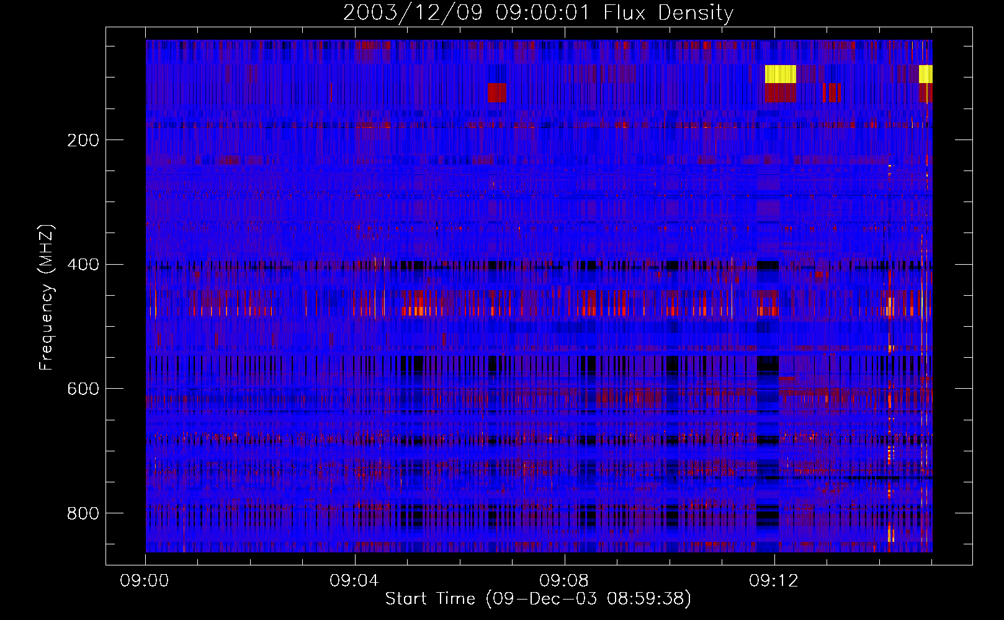Click the 'Start Time (09-Dec-03 08:59:38)' axis label
This screenshot has height=620, width=1004.
point(538,599)
